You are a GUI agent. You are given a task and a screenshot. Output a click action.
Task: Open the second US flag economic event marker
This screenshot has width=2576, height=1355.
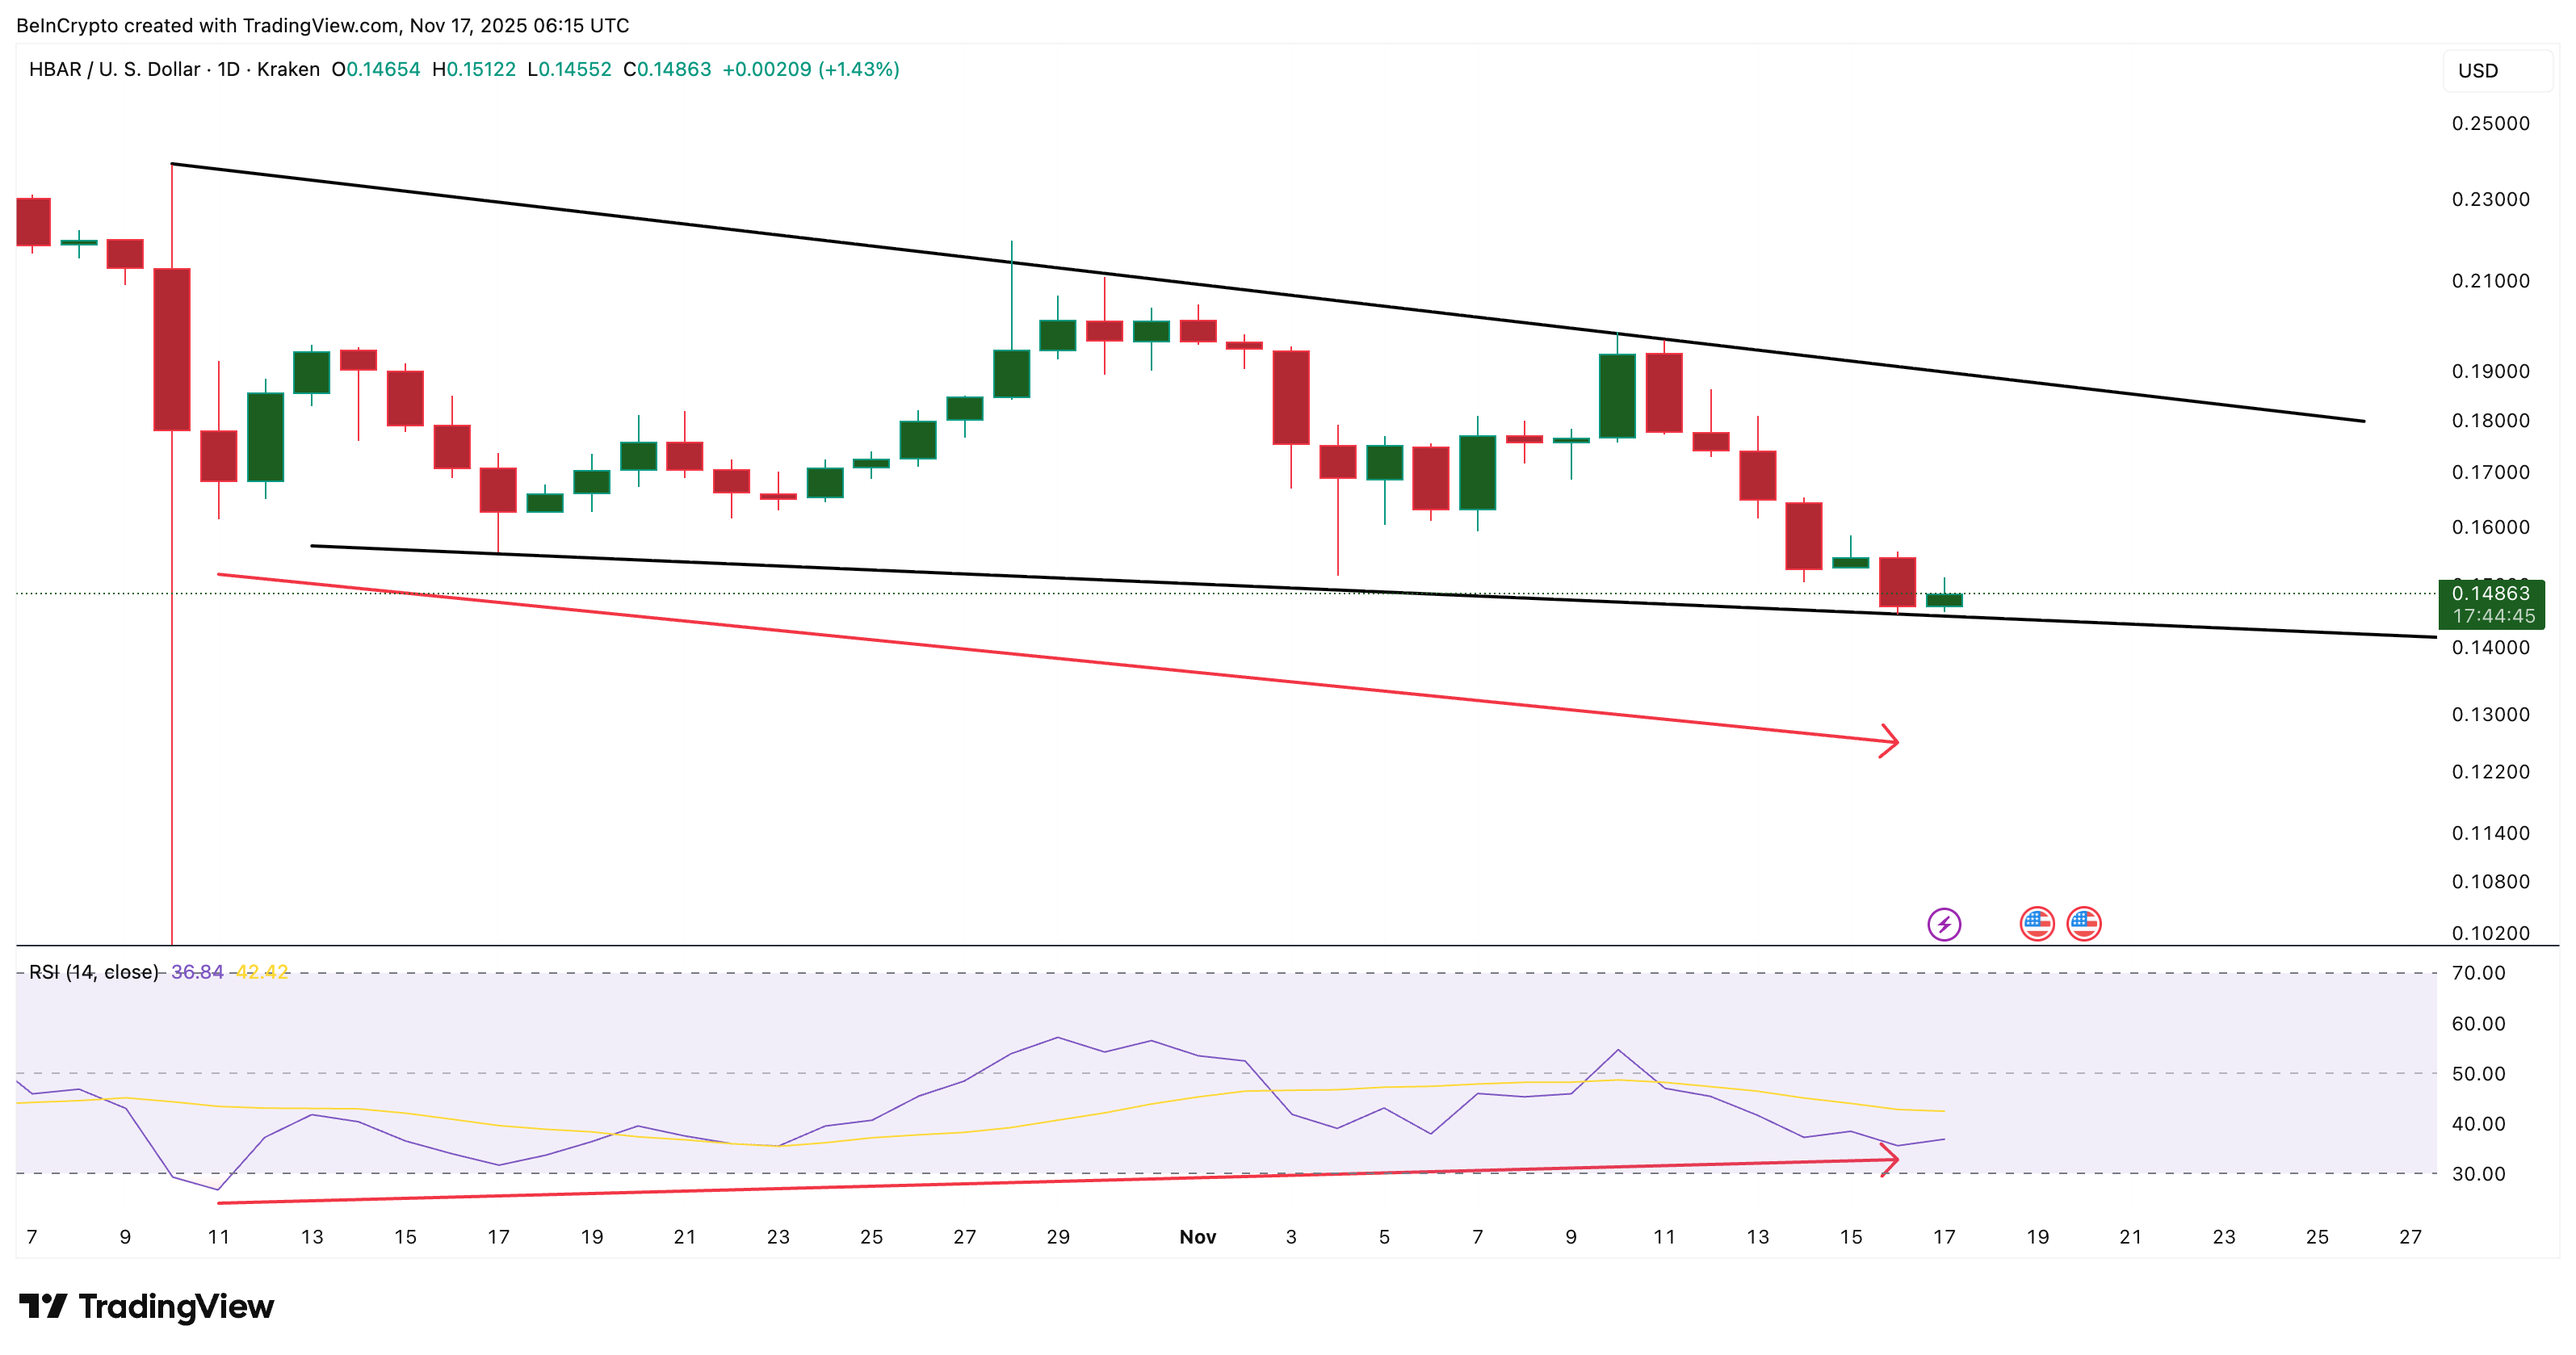[2087, 924]
